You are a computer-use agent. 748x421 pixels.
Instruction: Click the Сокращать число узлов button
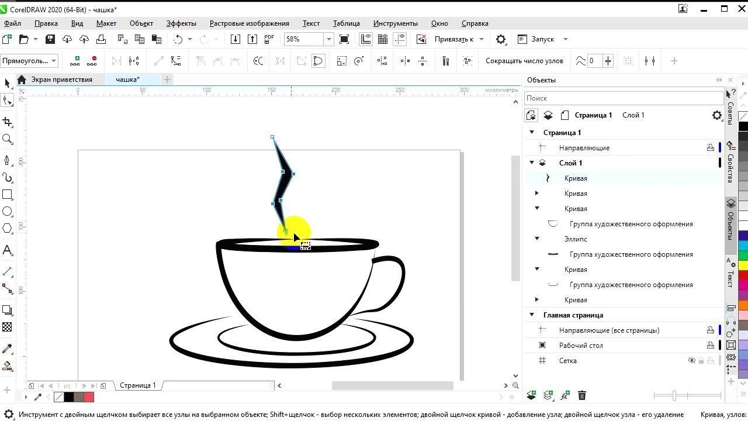point(524,61)
